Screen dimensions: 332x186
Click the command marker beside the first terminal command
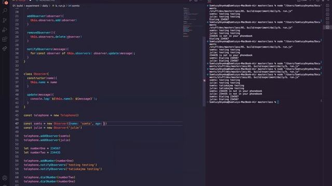pyautogui.click(x=208, y=6)
